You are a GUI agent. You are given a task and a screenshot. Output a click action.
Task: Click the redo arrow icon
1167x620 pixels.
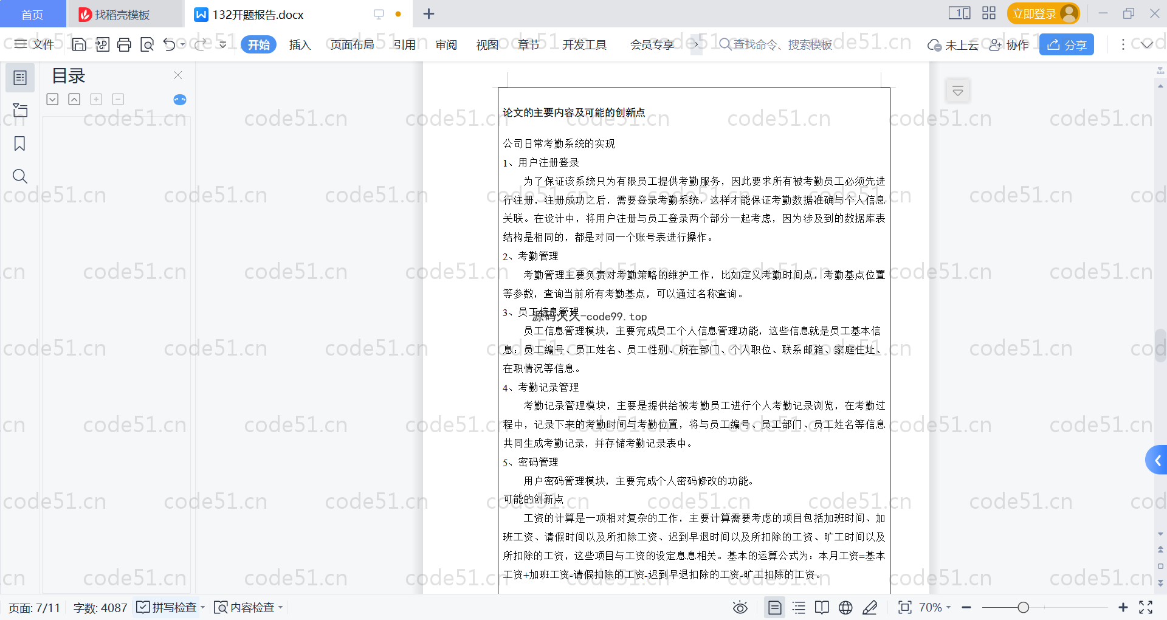click(201, 44)
